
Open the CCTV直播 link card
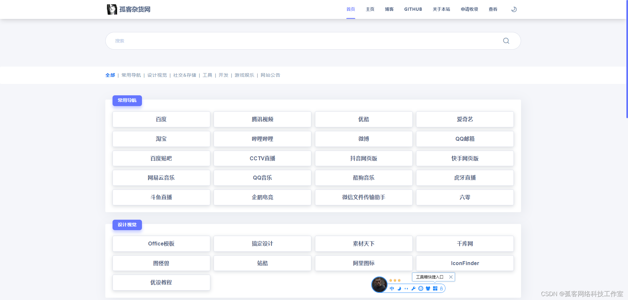tap(262, 158)
